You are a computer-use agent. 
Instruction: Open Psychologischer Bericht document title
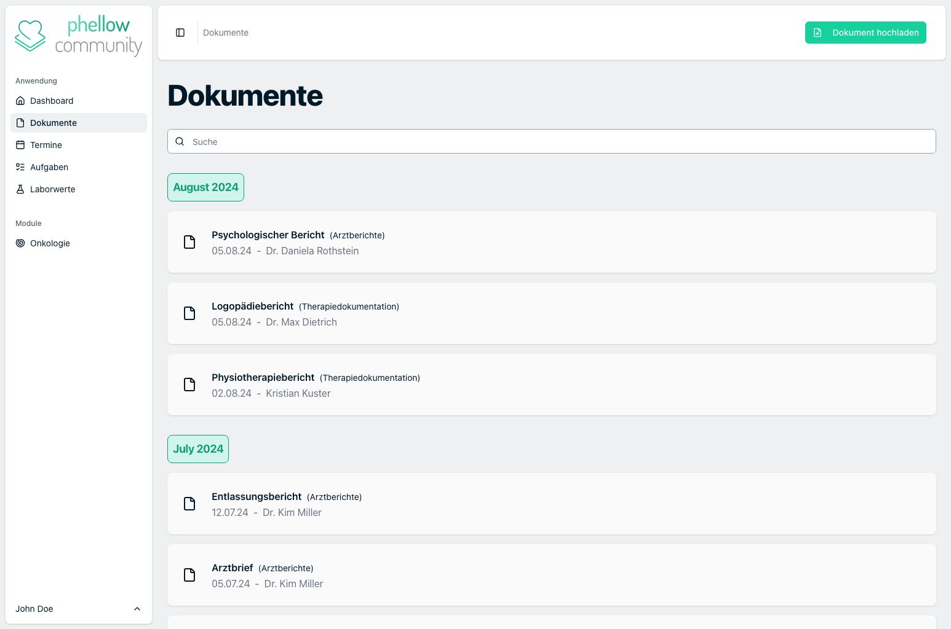(x=268, y=235)
